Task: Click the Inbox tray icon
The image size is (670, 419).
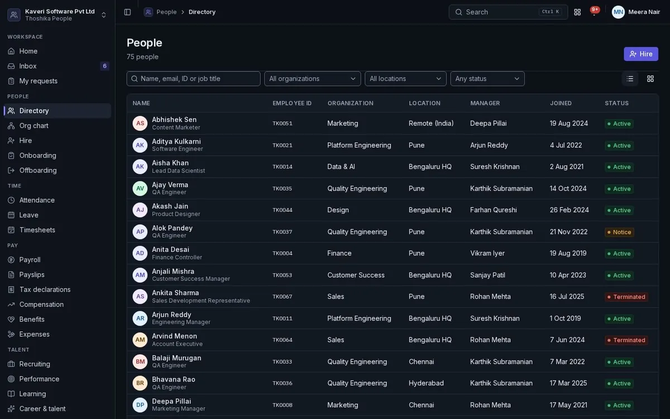Action: coord(11,66)
